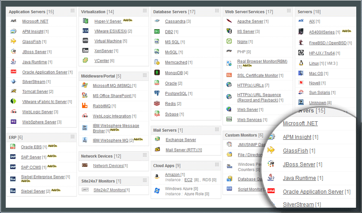Open the IBM Websphere MQ link
Screen dimensions: 362x213
(x=110, y=140)
